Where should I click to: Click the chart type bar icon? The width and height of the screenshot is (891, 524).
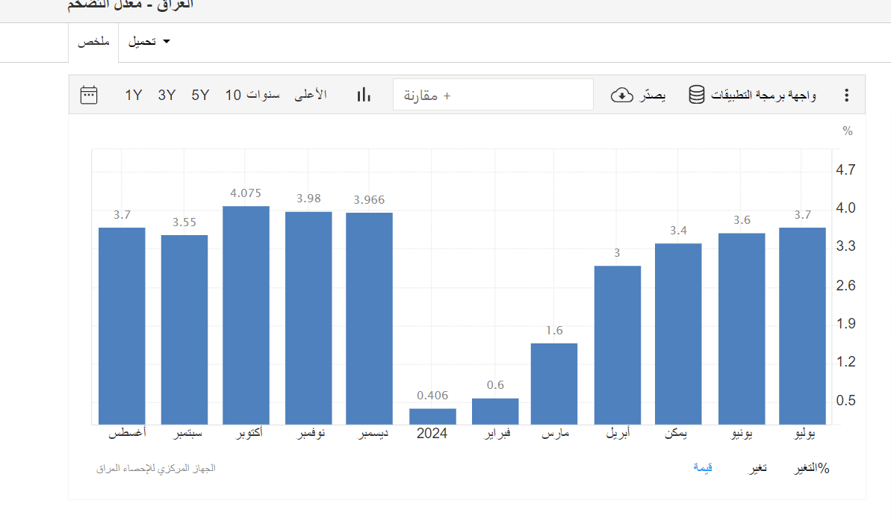363,95
